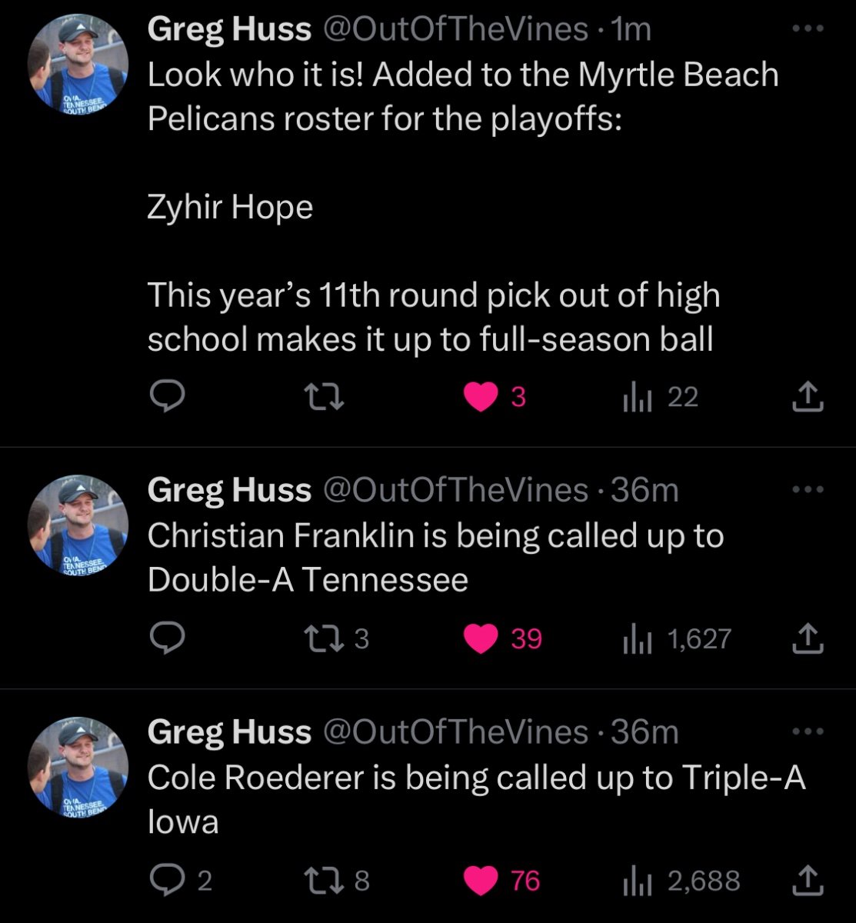This screenshot has height=923, width=856.
Task: Unlike the Zyhir Hope tweet
Action: [481, 397]
